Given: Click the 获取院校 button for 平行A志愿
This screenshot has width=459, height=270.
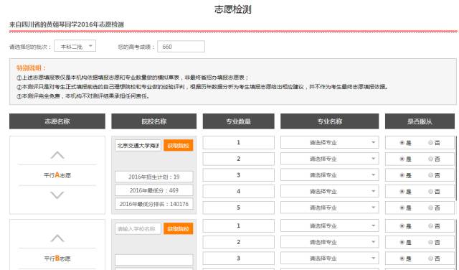Looking at the screenshot, I should [x=179, y=145].
